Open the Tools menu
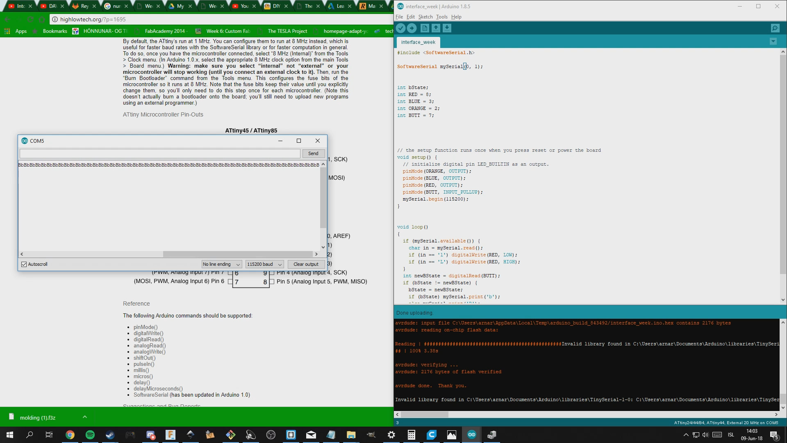 [441, 17]
